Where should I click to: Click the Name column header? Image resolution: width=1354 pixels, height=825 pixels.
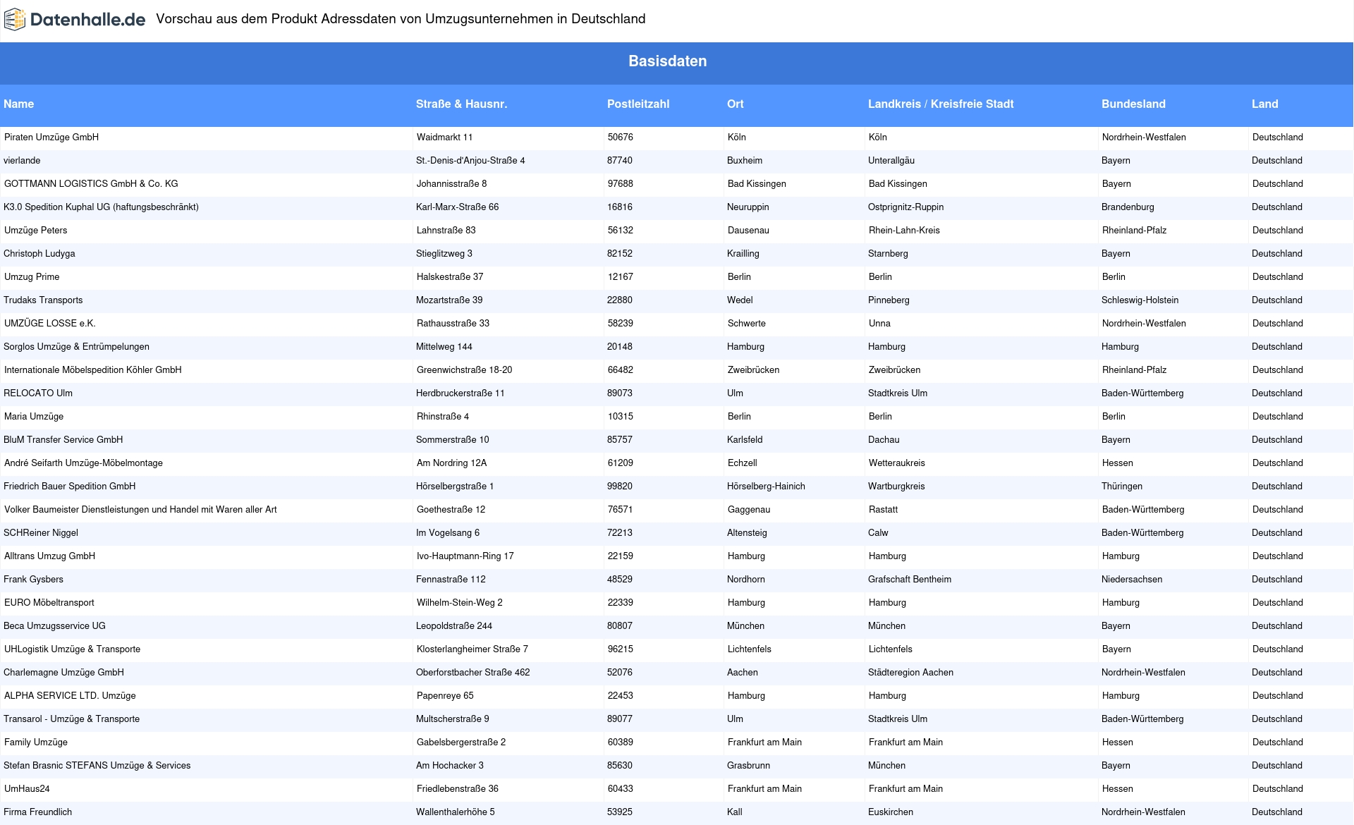click(19, 104)
